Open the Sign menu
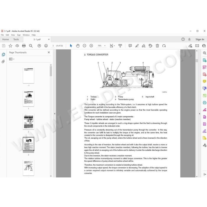Viewport: 207px width, 207px height. [19, 35]
